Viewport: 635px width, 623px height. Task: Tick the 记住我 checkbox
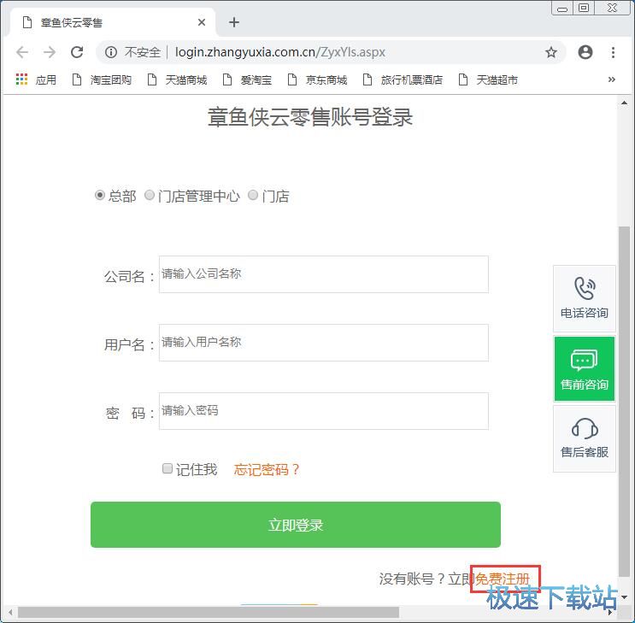(x=168, y=468)
